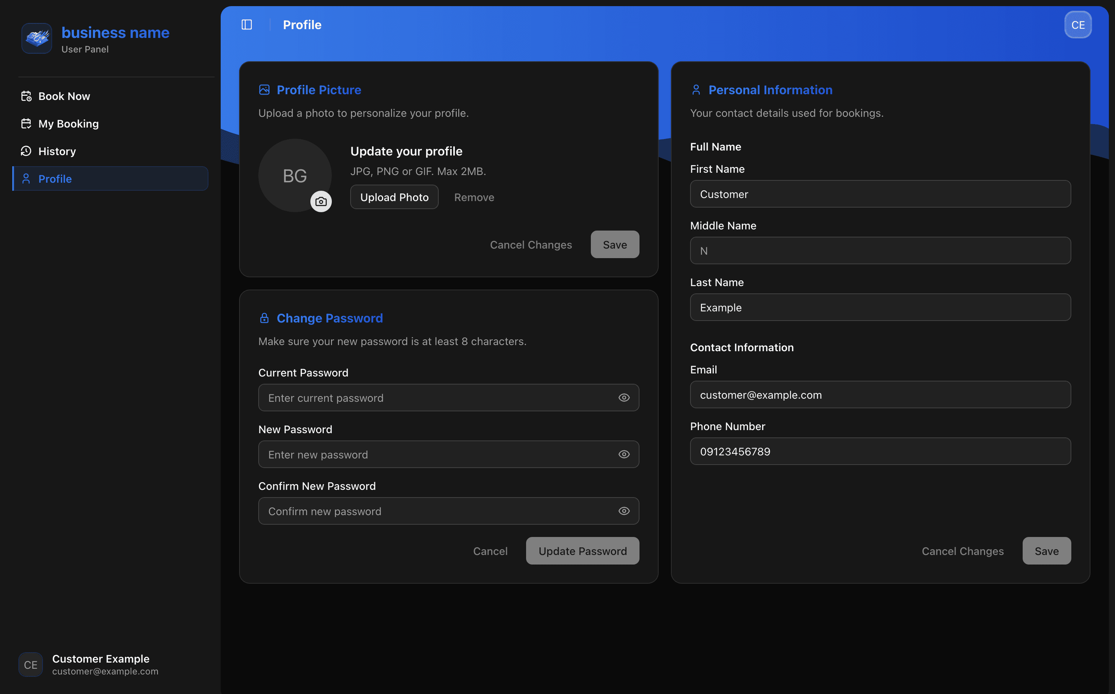
Task: Click the CE avatar in sidebar footer
Action: [31, 665]
